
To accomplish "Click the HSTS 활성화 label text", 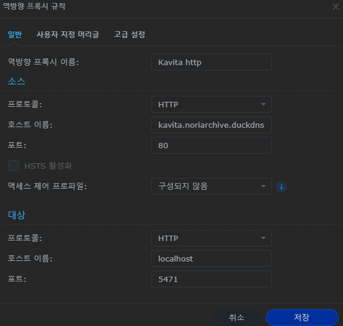I will click(48, 166).
